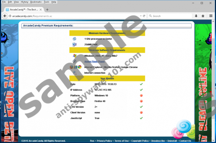Open new tab with plus button
The height and width of the screenshot is (143, 216).
(x=47, y=10)
